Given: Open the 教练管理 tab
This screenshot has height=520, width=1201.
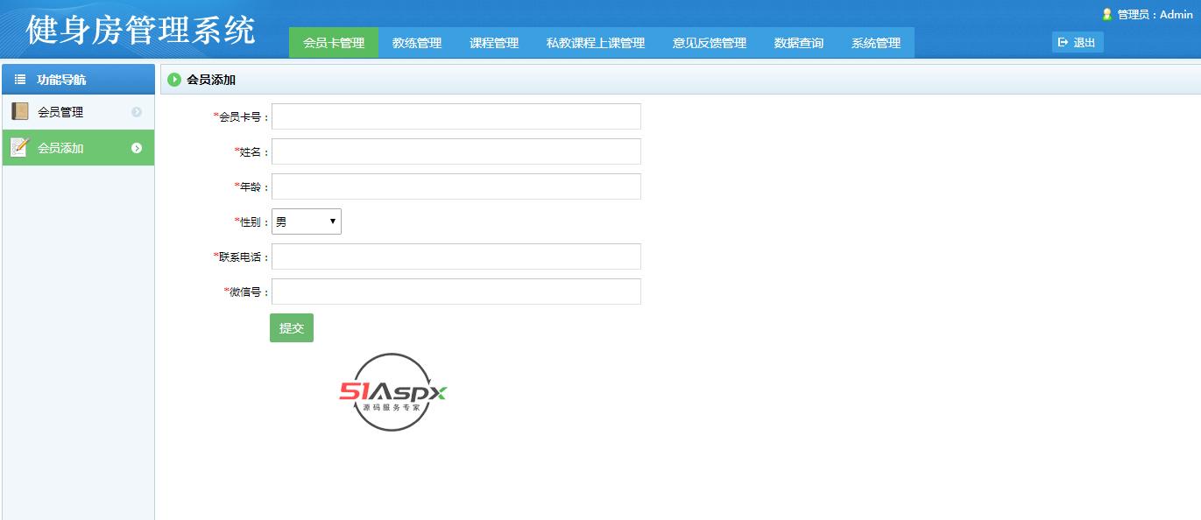Looking at the screenshot, I should (417, 43).
